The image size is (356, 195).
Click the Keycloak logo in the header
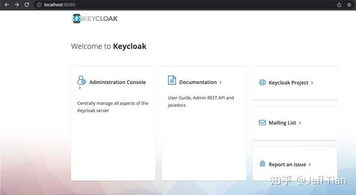tap(94, 19)
